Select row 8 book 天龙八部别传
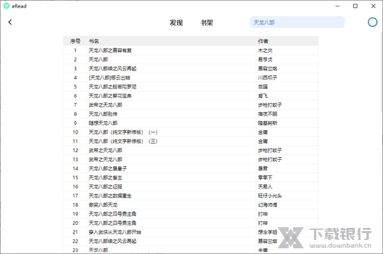This screenshot has width=383, height=254. (103, 114)
